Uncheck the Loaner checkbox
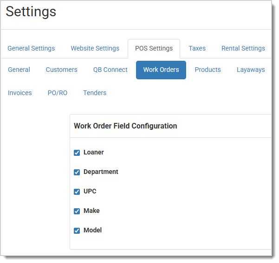The width and height of the screenshot is (279, 263). pos(77,153)
